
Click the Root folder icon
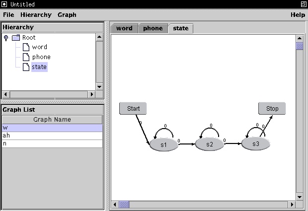[x=16, y=38]
